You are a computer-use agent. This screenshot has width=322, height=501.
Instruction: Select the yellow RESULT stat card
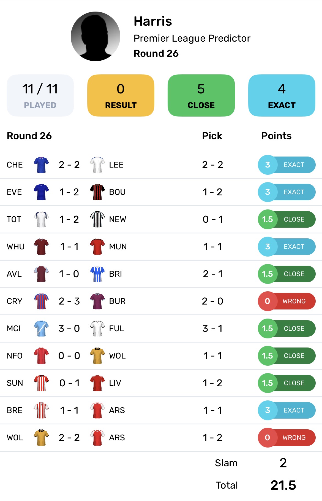(121, 95)
